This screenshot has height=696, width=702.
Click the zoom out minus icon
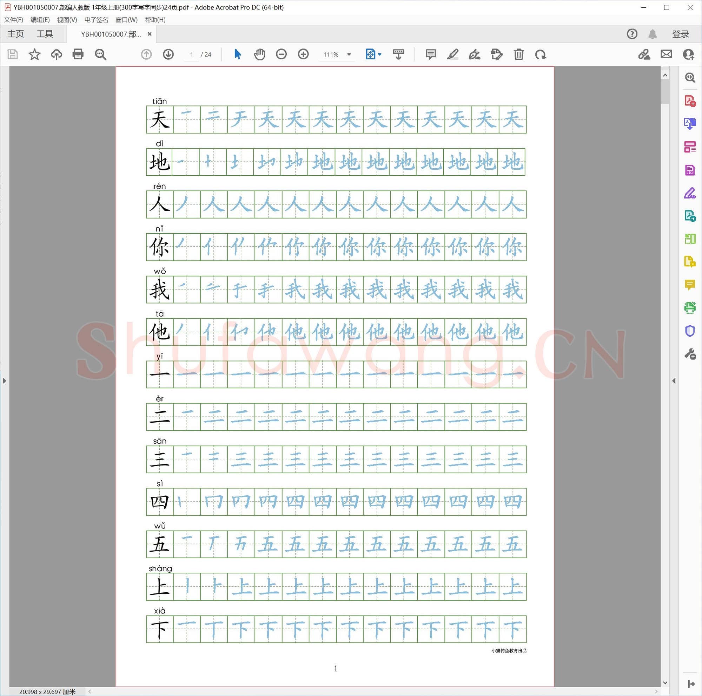[x=281, y=54]
